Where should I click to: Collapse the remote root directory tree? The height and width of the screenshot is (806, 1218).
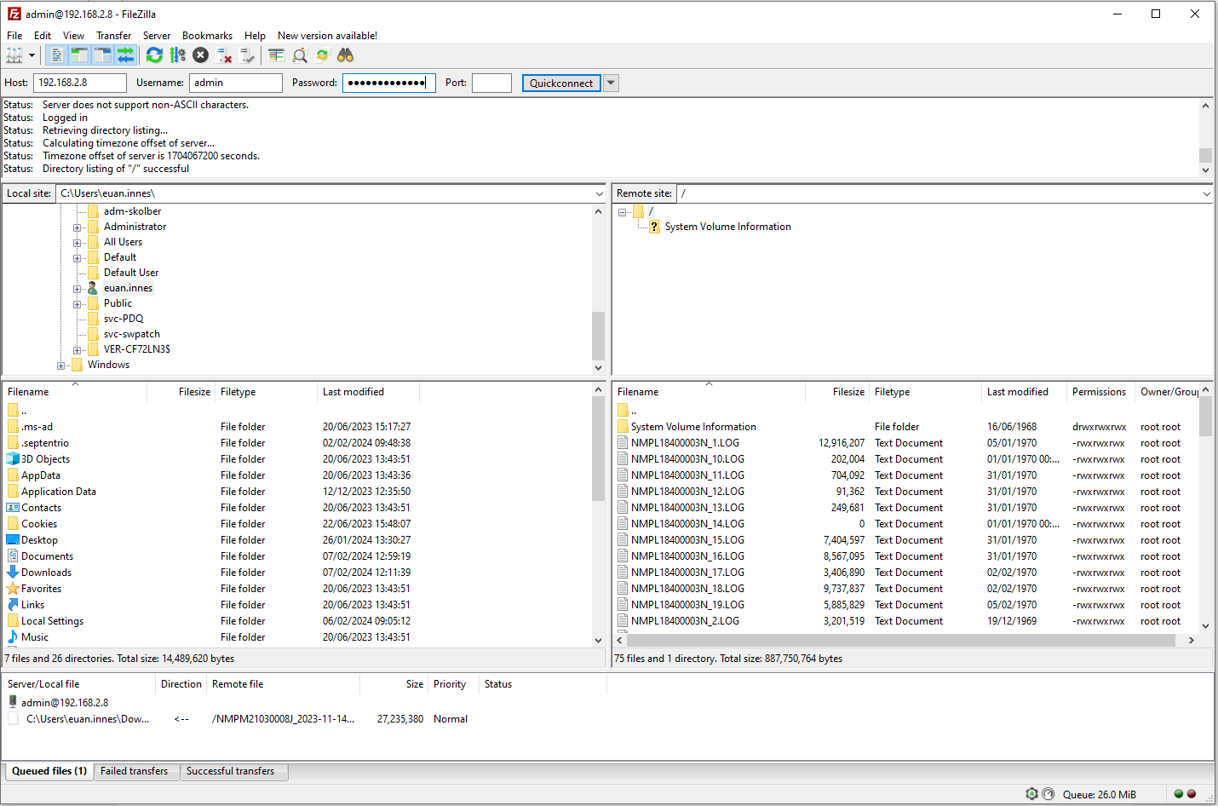[623, 210]
